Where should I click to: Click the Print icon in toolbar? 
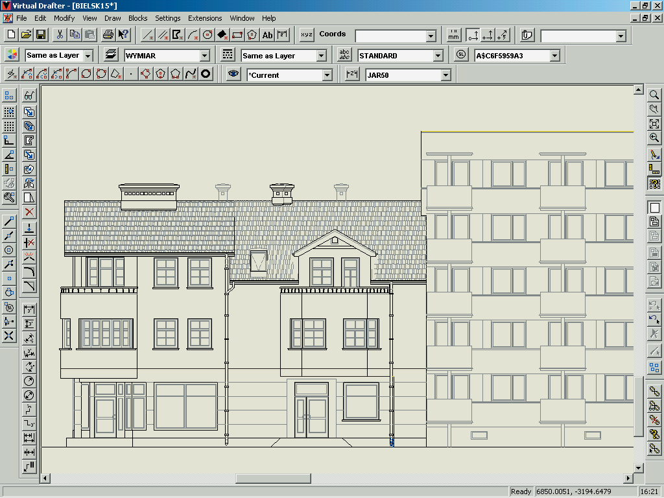click(108, 34)
